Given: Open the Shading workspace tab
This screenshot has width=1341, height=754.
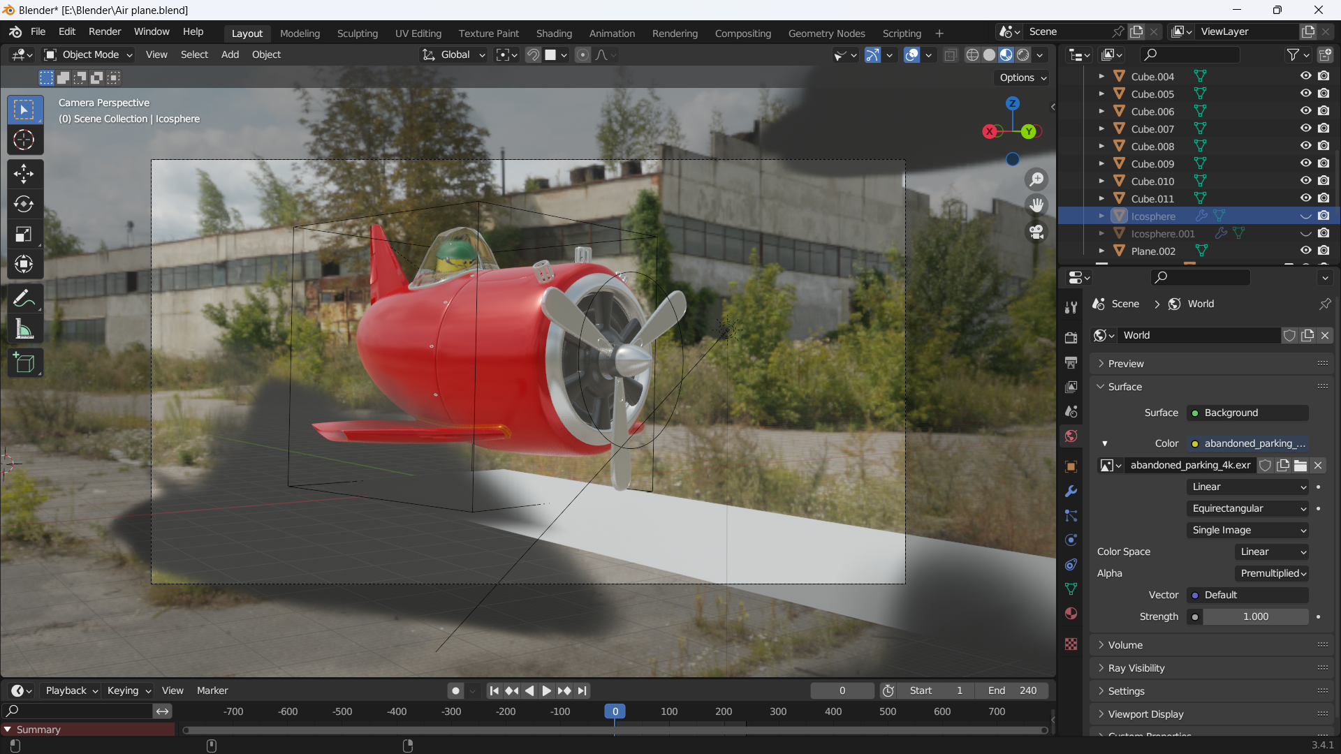Looking at the screenshot, I should (554, 33).
